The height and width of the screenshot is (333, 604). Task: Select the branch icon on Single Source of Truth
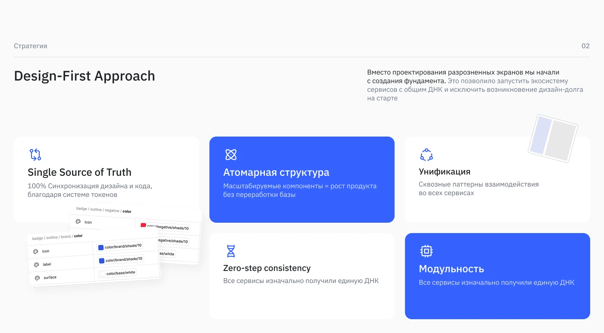[35, 155]
